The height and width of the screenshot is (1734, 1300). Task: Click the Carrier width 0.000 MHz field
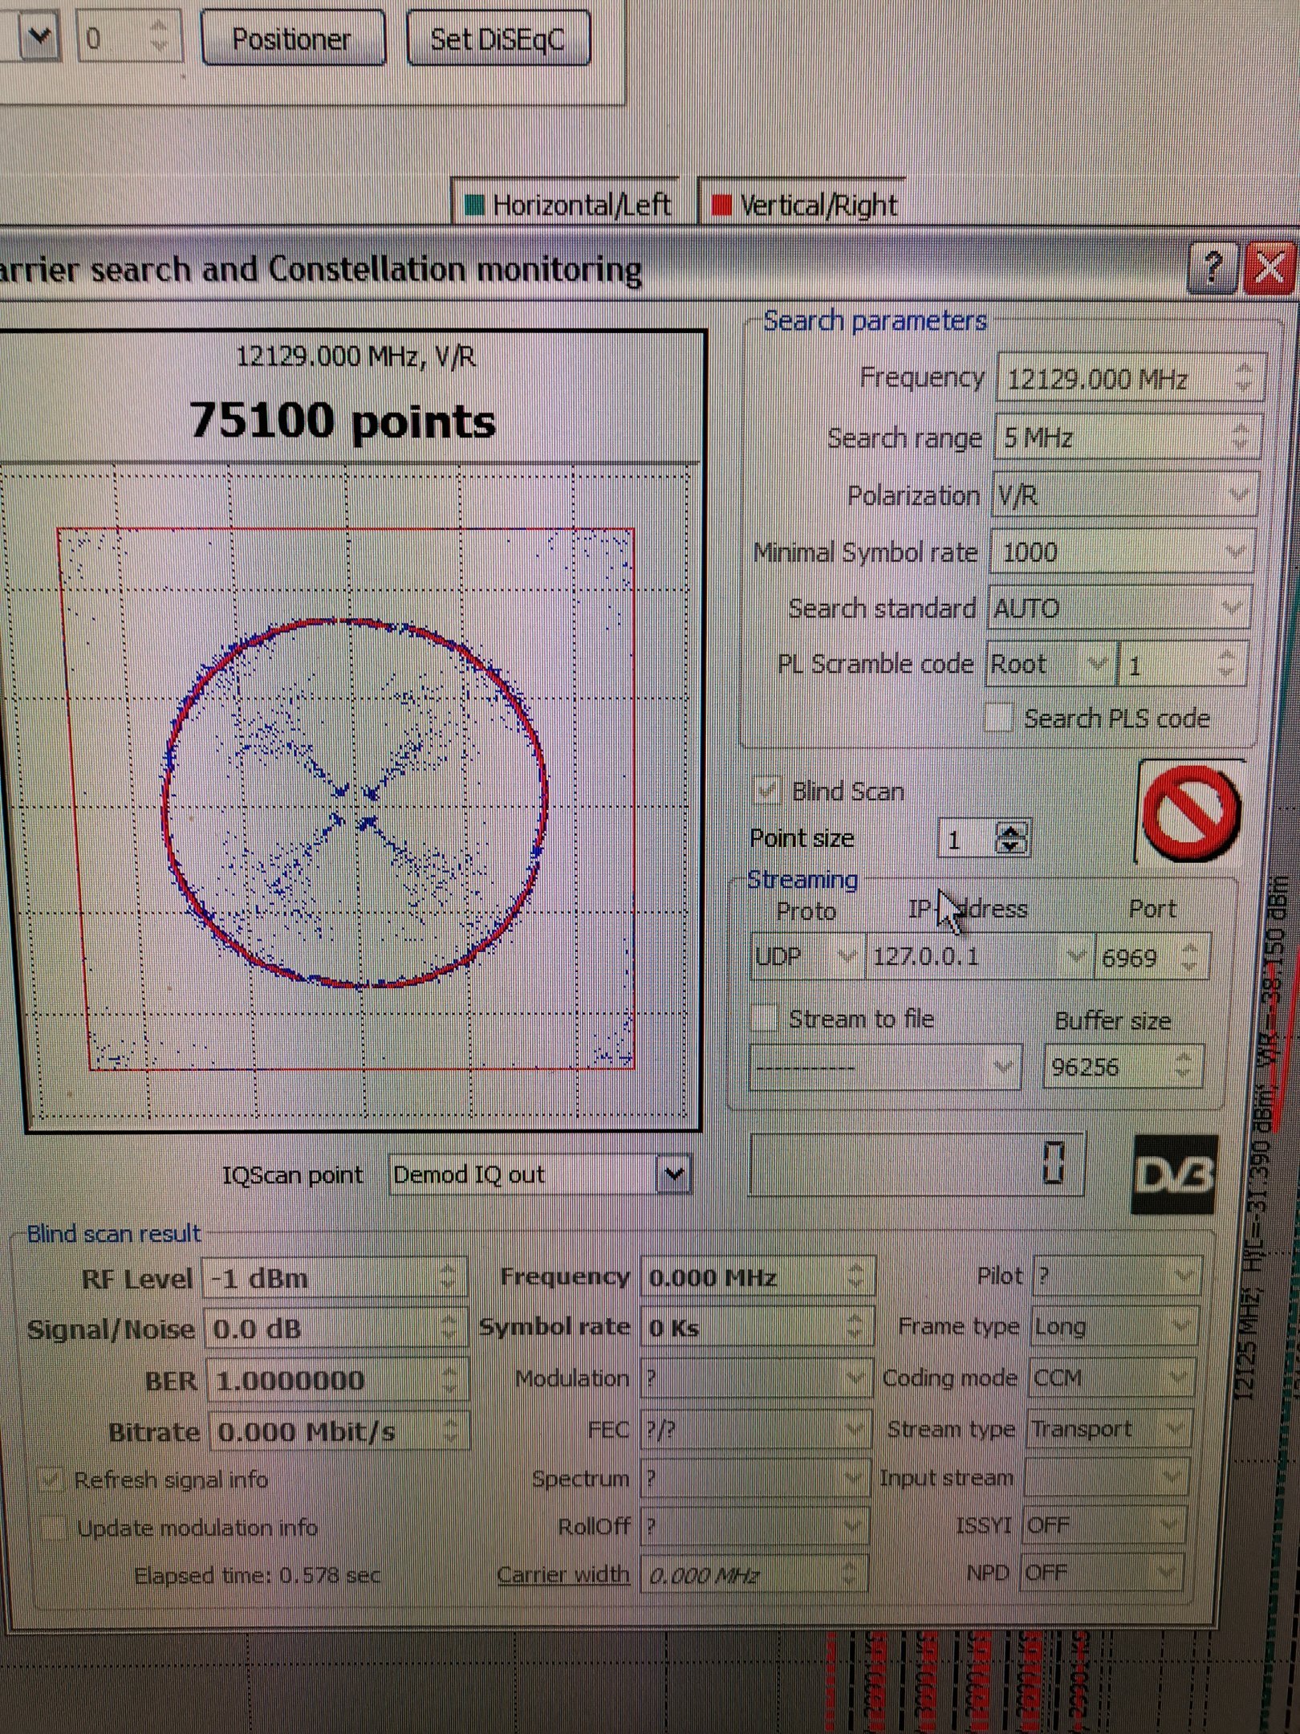click(754, 1575)
